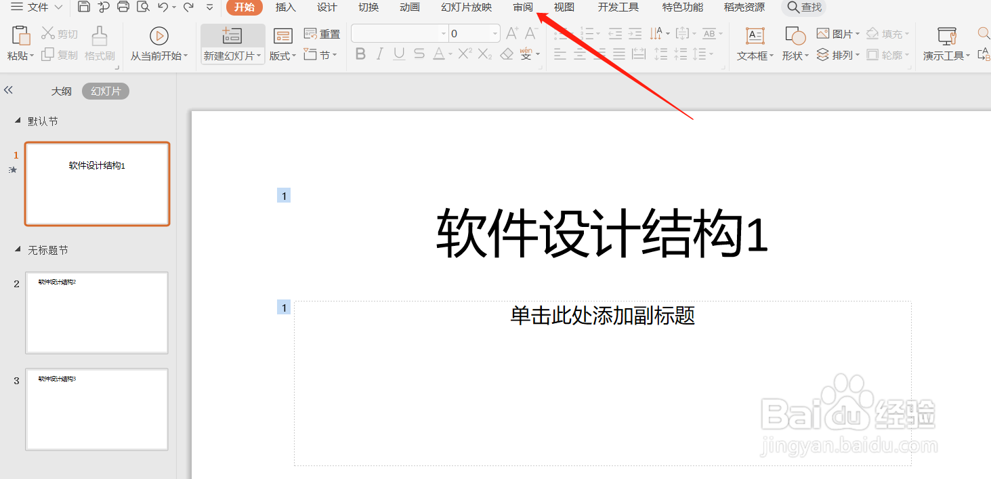Click the Reset (重置) layout icon
The height and width of the screenshot is (479, 991).
311,34
